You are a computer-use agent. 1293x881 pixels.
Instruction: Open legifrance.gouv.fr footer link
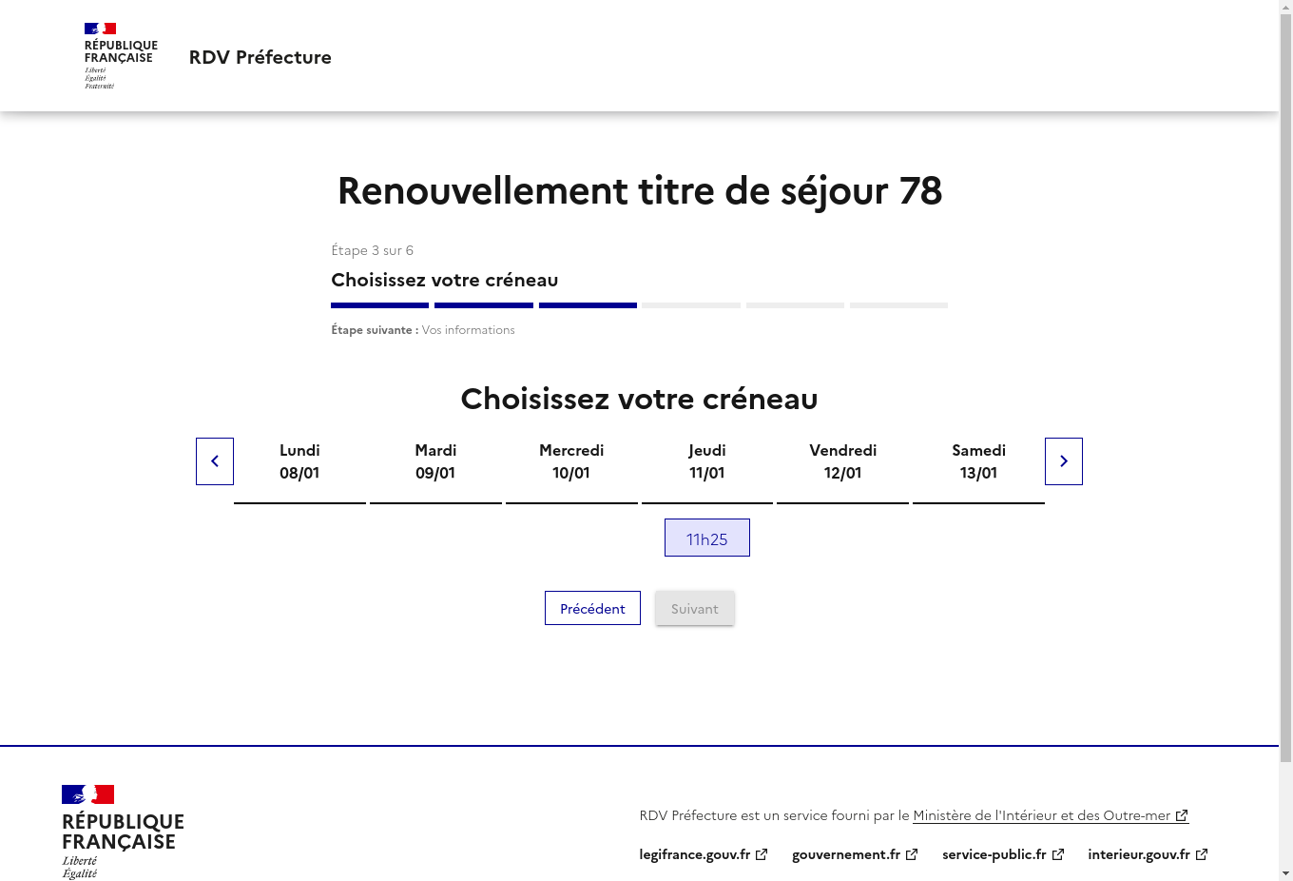click(703, 854)
